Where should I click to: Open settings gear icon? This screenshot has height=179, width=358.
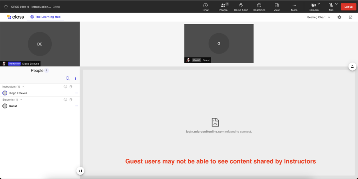339,17
